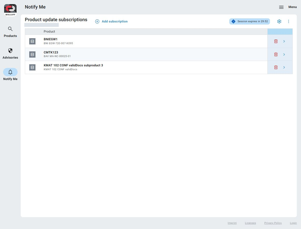Open KMAT 102 CONF subproduct 3 details chevron

(x=284, y=67)
